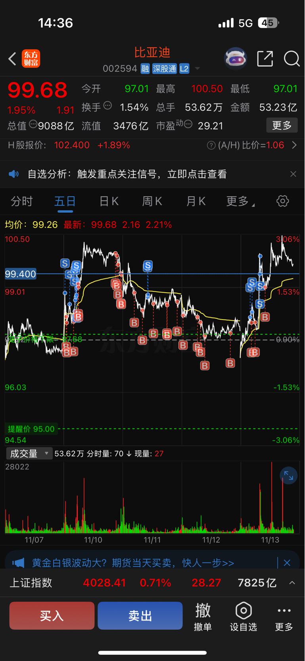The width and height of the screenshot is (305, 661).
Task: Tap the 设自选 watchlist icon
Action: coord(244,617)
